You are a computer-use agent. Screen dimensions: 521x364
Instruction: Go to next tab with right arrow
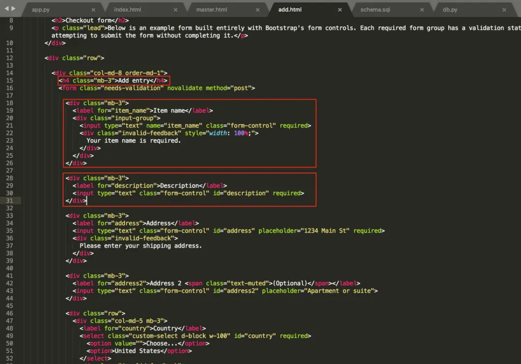tap(13, 8)
